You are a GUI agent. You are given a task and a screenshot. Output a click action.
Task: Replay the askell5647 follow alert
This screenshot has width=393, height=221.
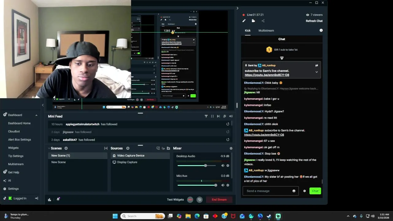(x=228, y=140)
